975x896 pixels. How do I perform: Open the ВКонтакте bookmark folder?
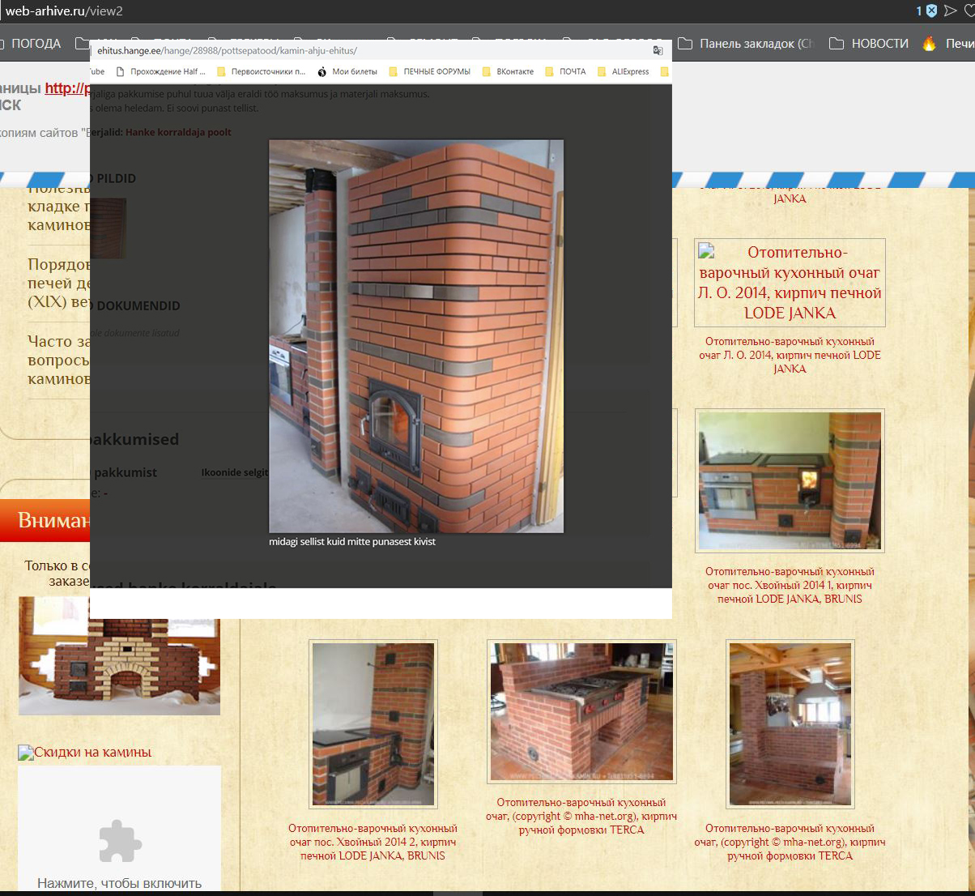pyautogui.click(x=508, y=71)
